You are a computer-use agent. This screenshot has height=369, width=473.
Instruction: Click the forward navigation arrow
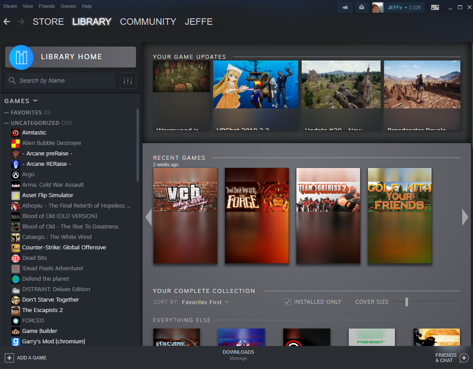pos(21,22)
